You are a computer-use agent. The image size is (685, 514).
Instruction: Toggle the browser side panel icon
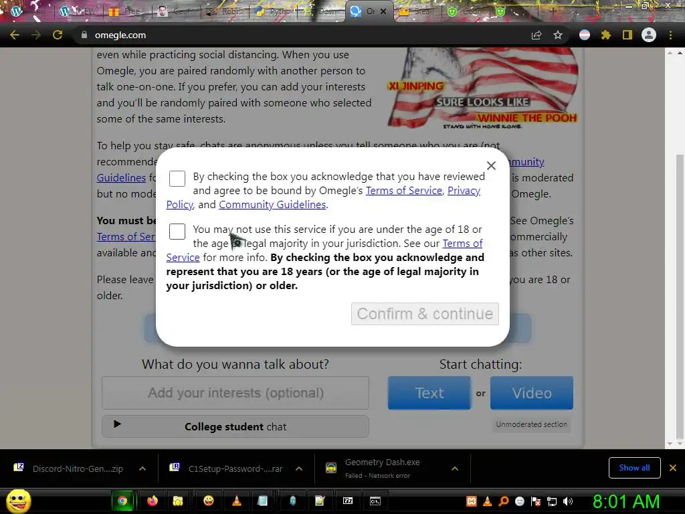coord(627,35)
